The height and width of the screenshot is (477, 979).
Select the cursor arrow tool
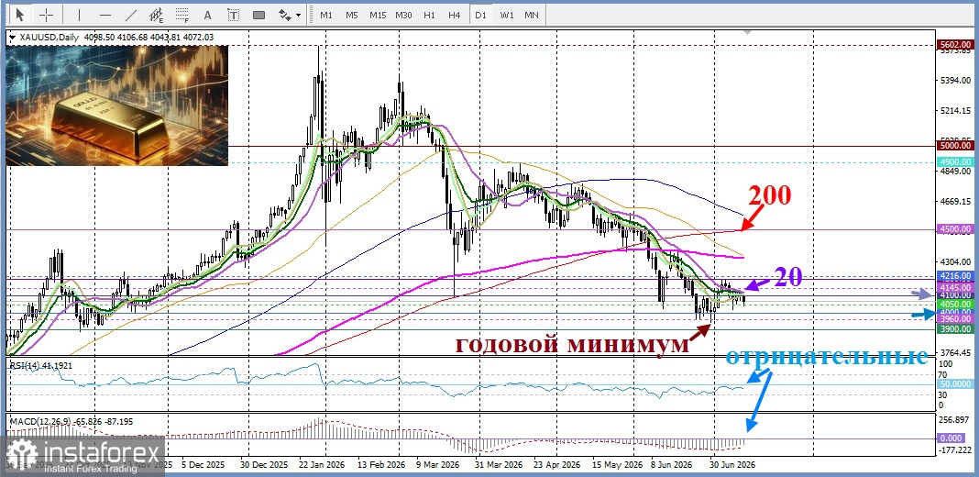coord(21,15)
